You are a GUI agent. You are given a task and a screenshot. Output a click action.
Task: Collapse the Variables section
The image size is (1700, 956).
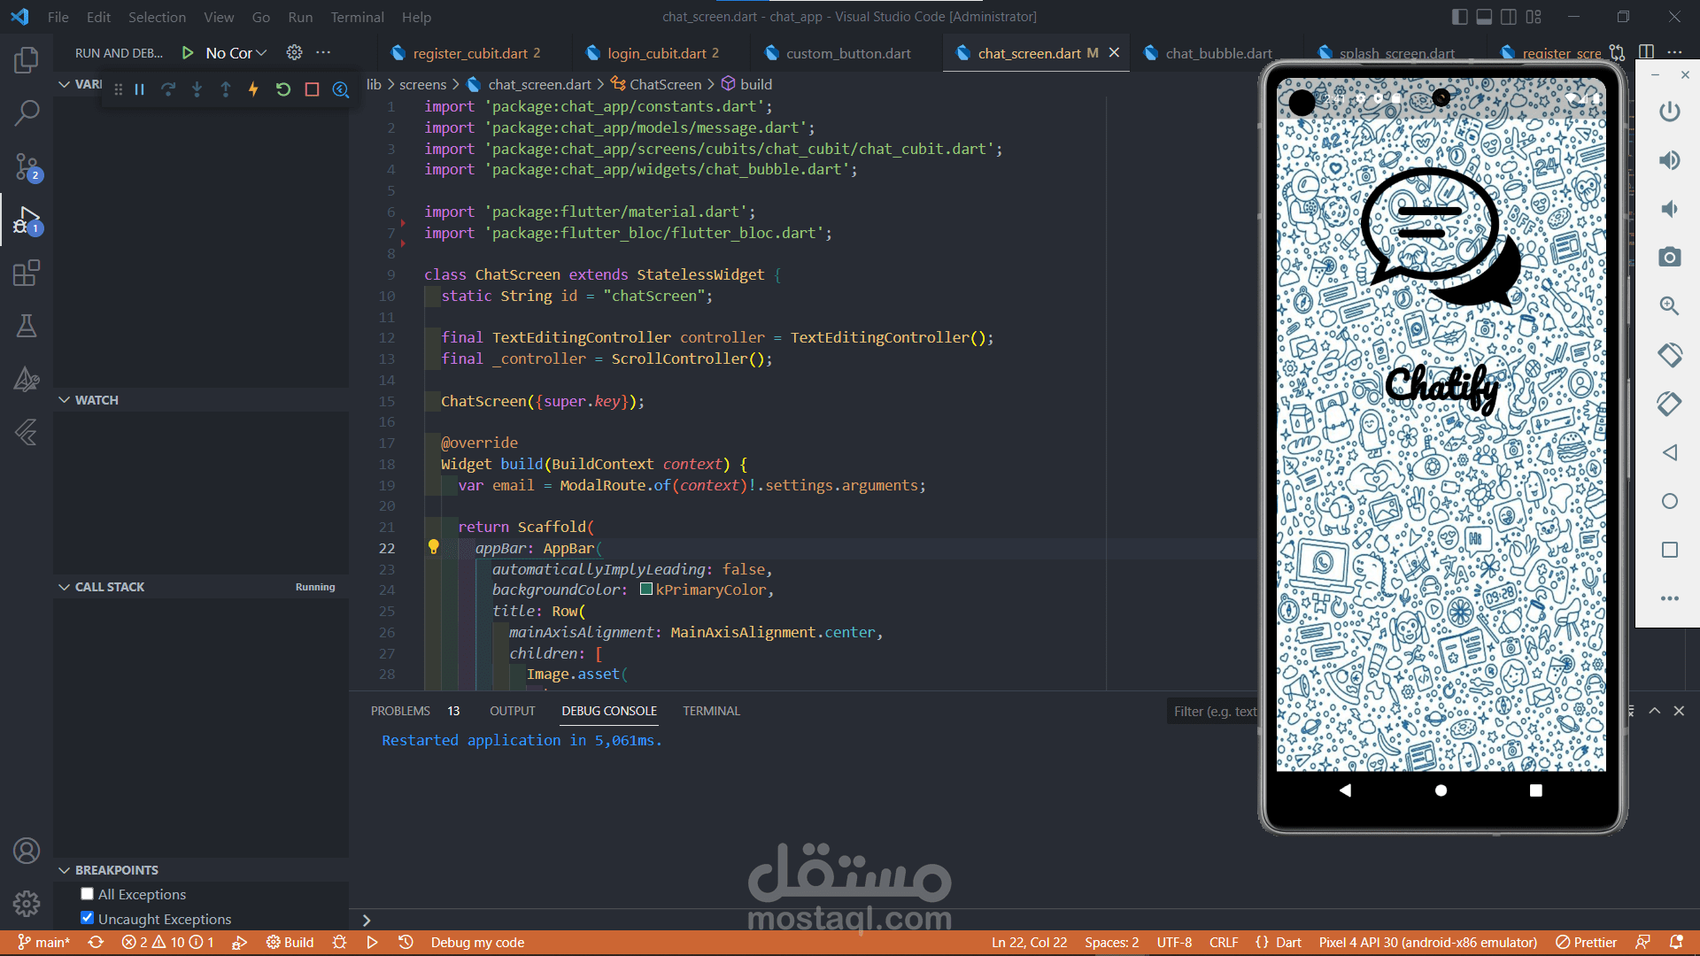[x=65, y=84]
